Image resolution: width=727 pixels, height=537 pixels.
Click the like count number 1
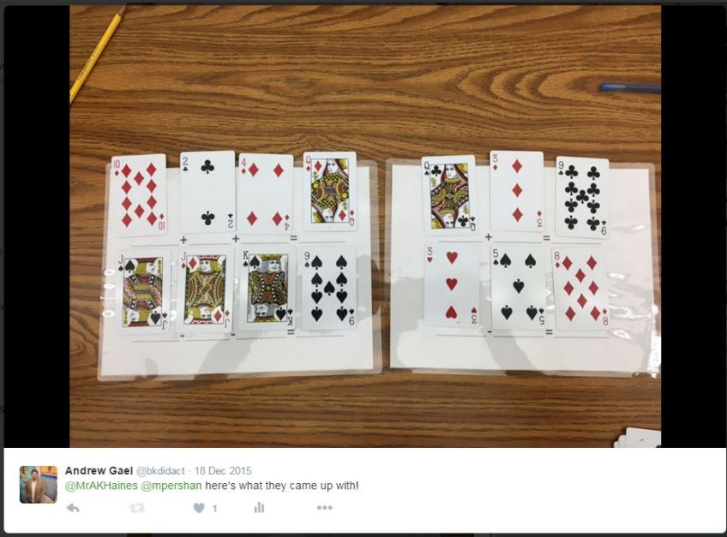coord(214,509)
